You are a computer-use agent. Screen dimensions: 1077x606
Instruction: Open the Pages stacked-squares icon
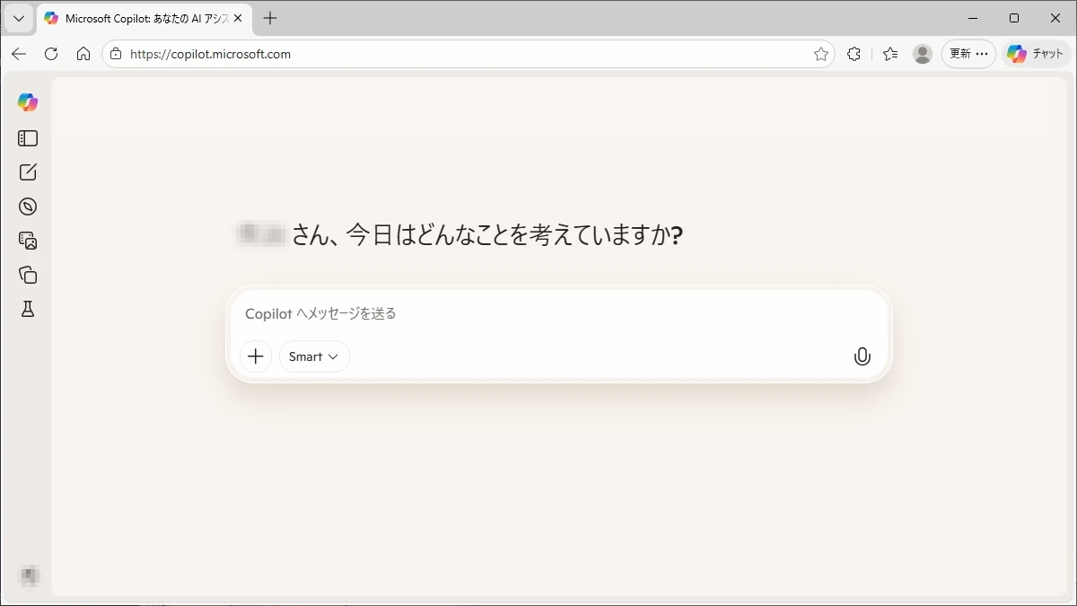tap(28, 275)
